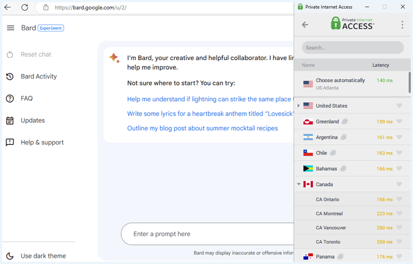This screenshot has width=413, height=264.
Task: Click the Experiment badge
Action: click(x=51, y=28)
